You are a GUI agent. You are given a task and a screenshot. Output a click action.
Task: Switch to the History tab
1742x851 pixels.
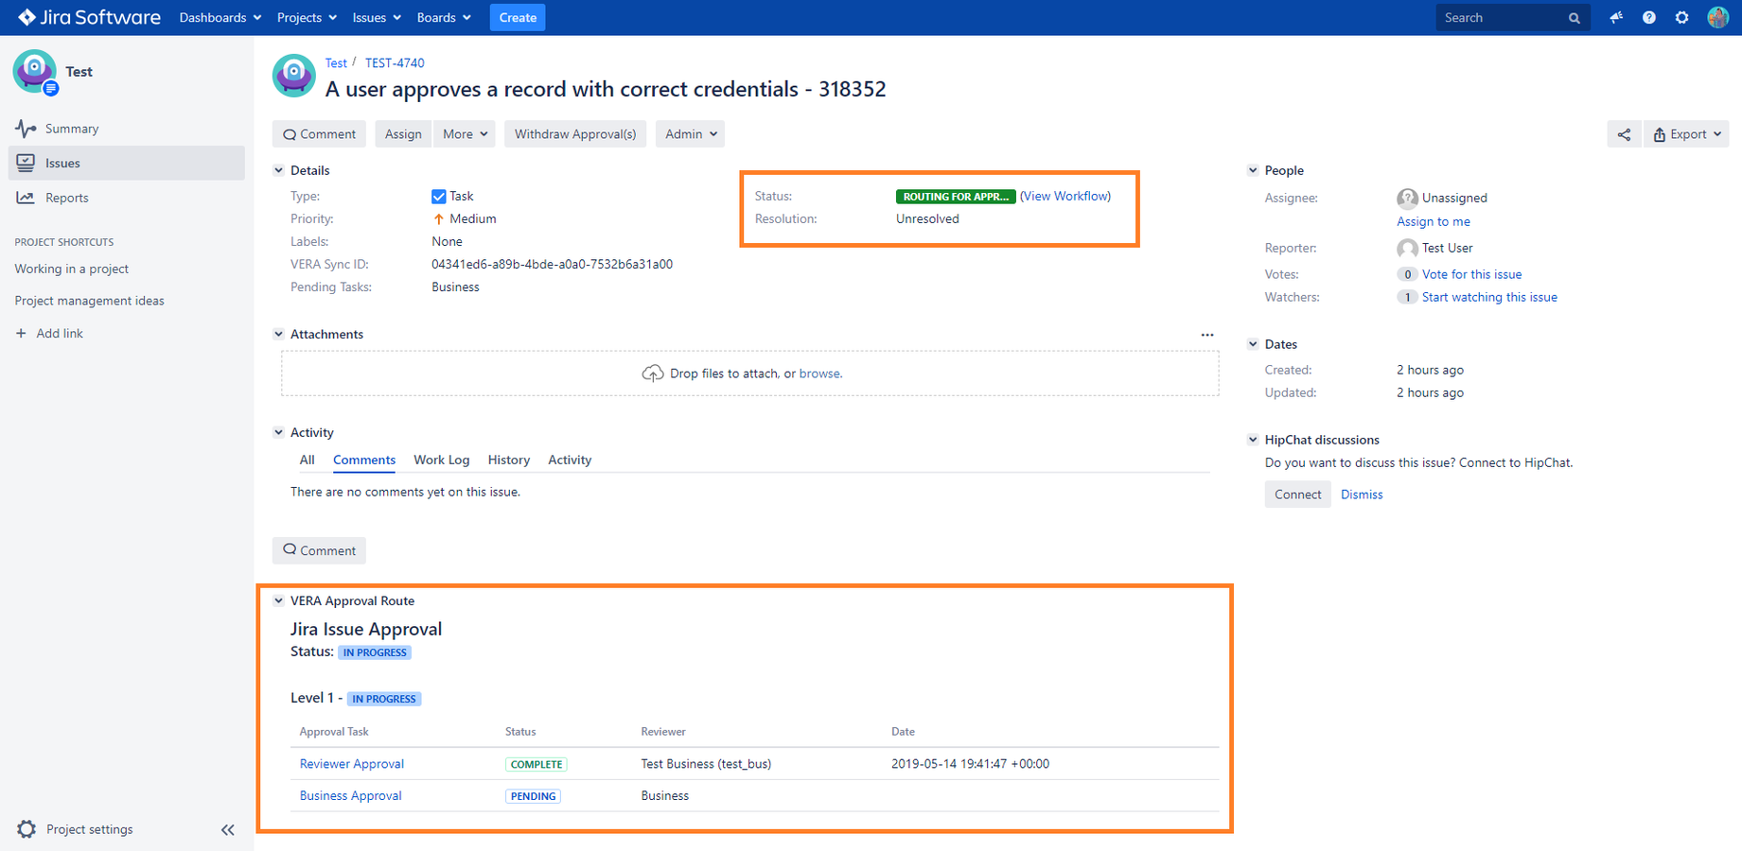click(508, 460)
